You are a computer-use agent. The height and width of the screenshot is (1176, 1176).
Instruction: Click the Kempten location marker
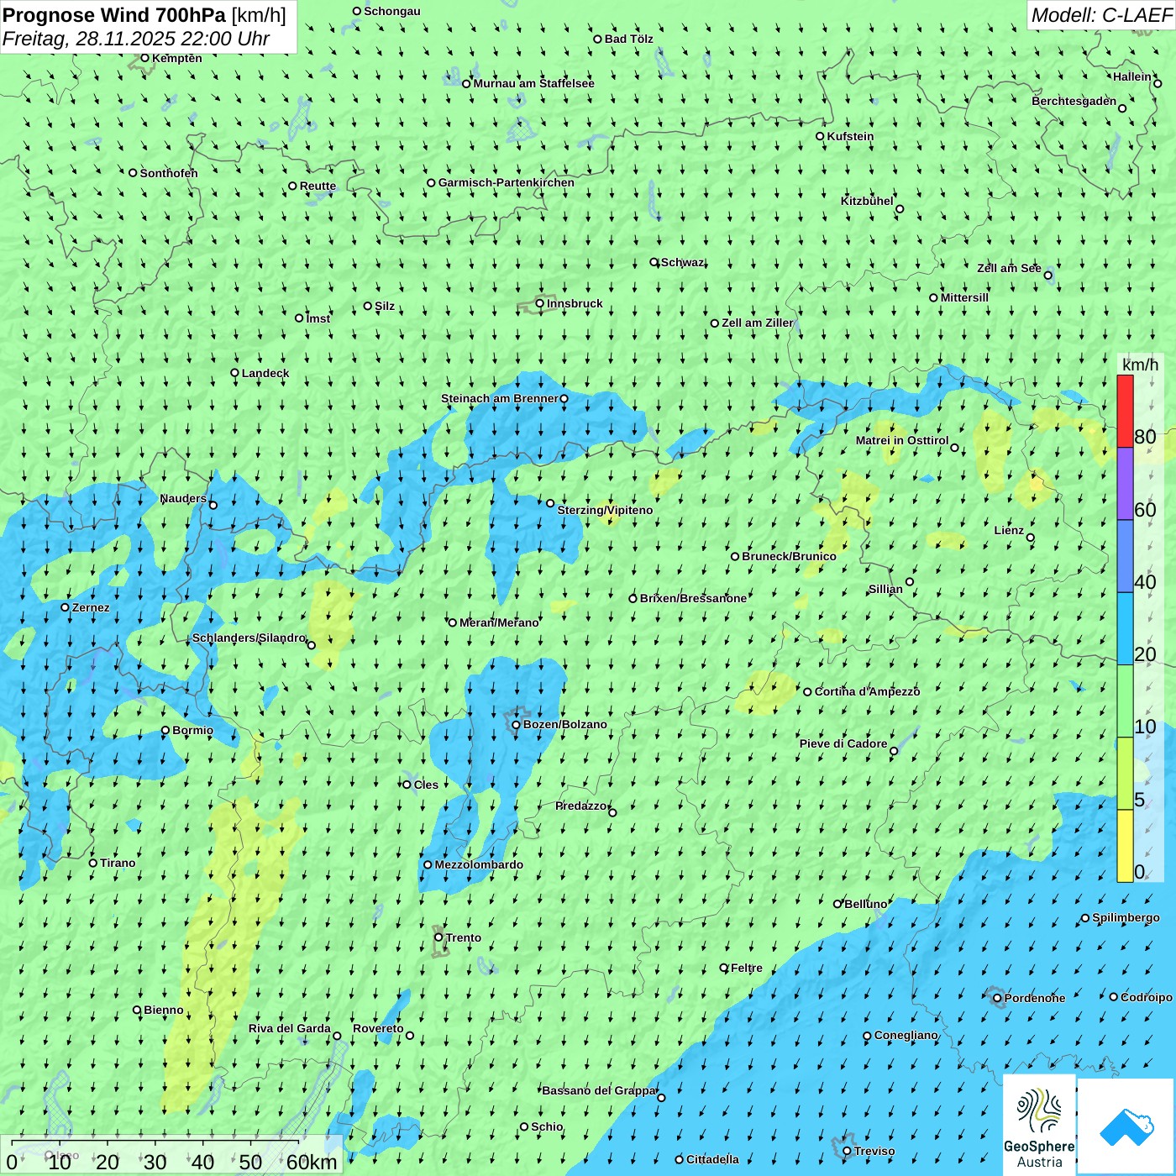145,58
